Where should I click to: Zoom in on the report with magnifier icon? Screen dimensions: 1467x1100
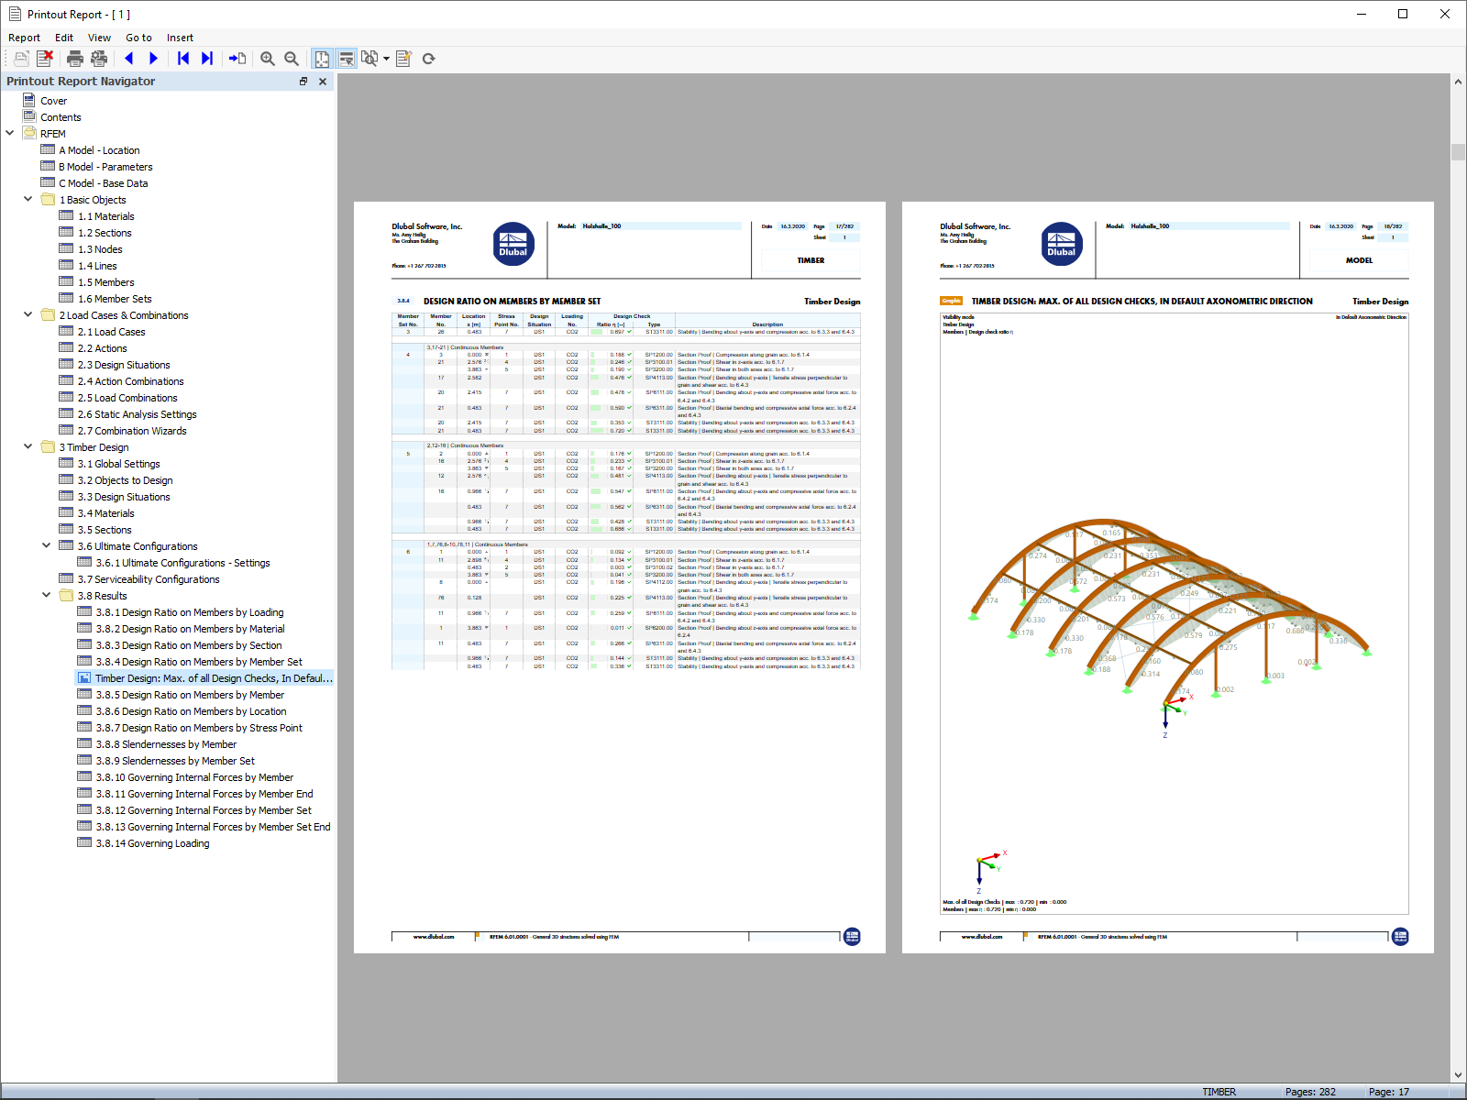tap(267, 58)
